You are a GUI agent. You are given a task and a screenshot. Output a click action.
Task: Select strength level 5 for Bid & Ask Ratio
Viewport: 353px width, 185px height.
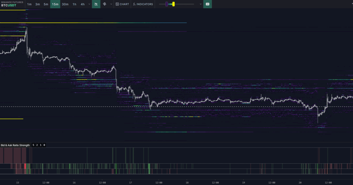pyautogui.click(x=33, y=145)
